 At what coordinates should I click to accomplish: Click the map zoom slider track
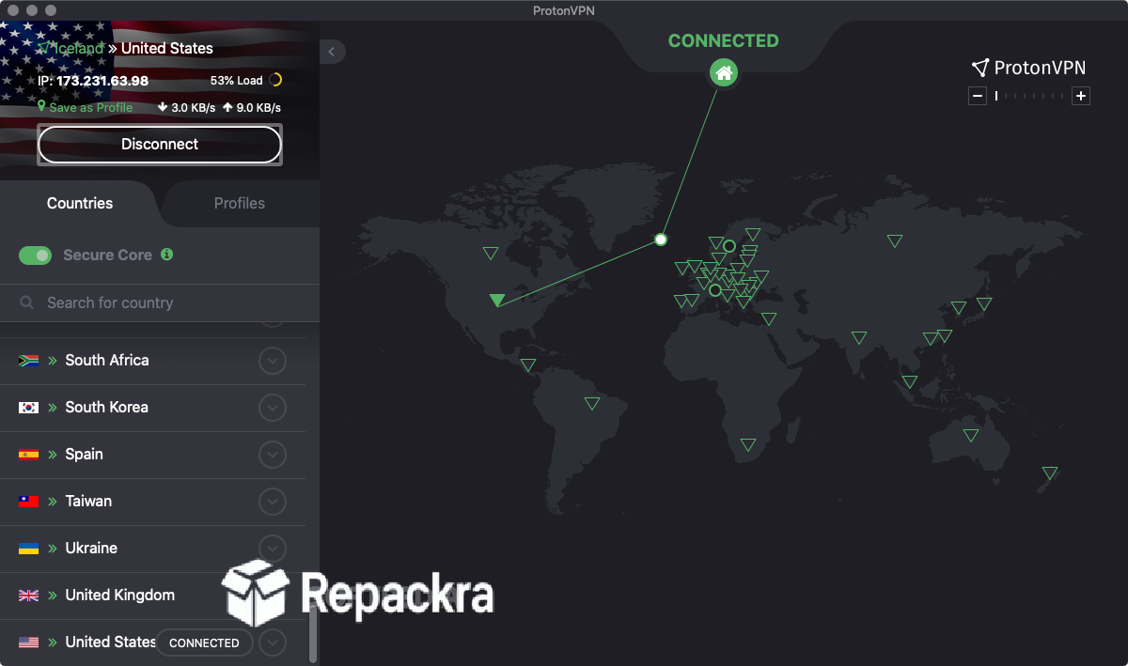(x=1029, y=96)
